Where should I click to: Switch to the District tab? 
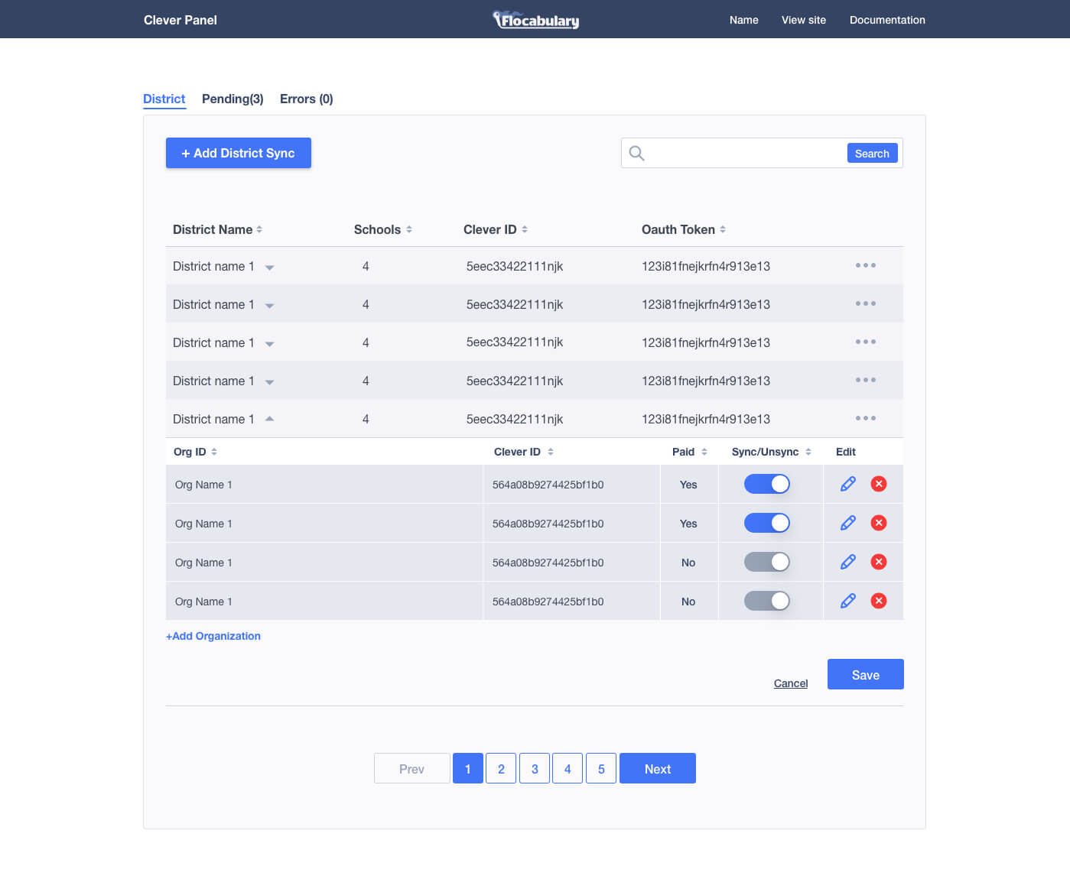tap(164, 99)
